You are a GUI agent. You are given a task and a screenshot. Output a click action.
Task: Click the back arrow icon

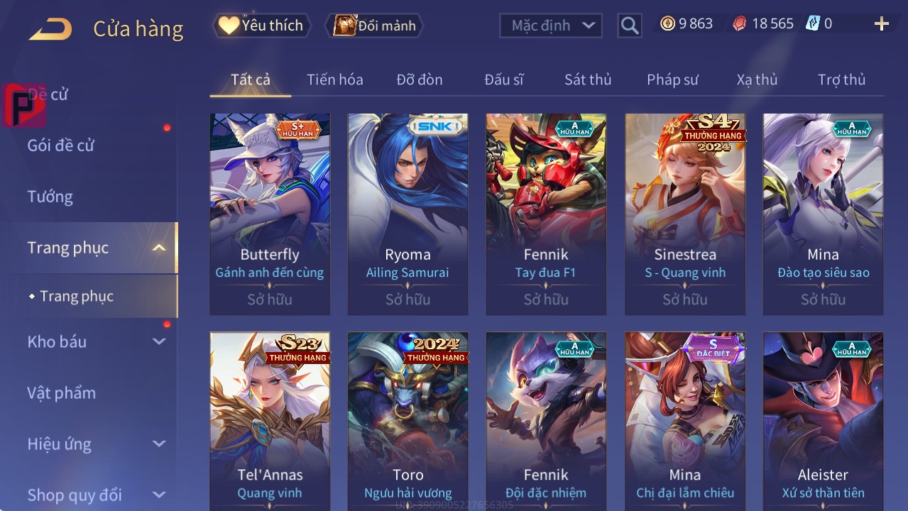pos(50,29)
